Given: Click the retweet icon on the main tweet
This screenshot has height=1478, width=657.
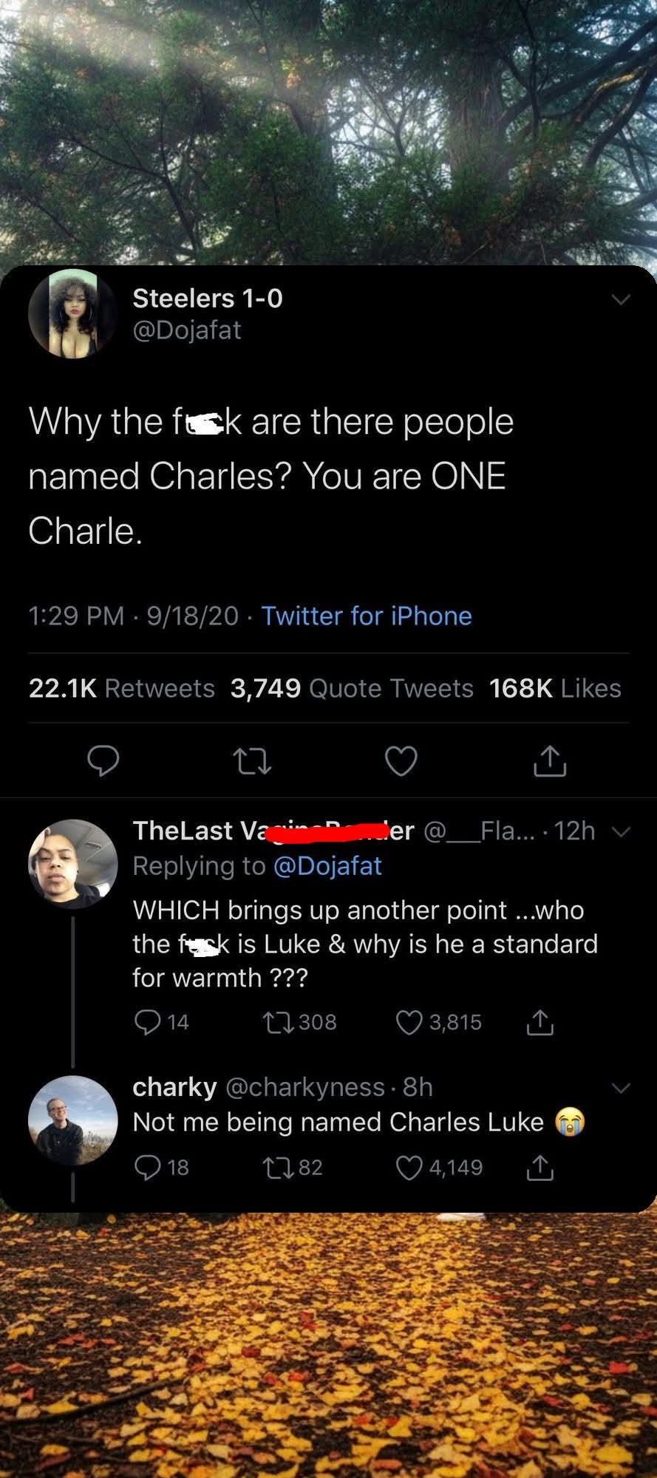Looking at the screenshot, I should click(x=253, y=762).
